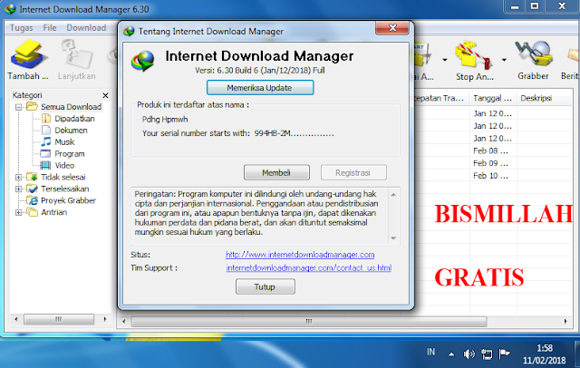Click the Memeriksa Update button
Screen dimensions: 580x368
(260, 88)
